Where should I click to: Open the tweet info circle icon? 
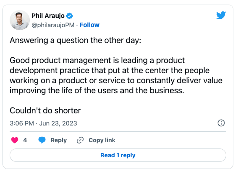tap(221, 123)
